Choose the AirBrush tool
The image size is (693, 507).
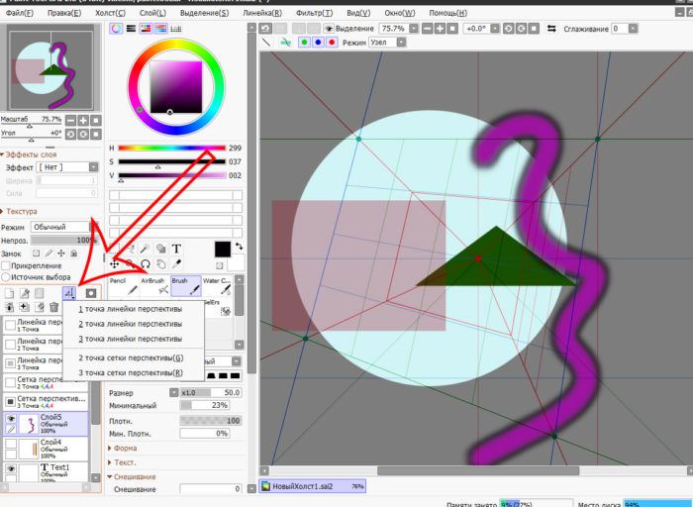click(154, 286)
